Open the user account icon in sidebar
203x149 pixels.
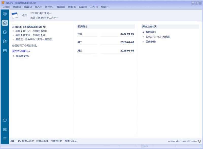tap(5, 14)
